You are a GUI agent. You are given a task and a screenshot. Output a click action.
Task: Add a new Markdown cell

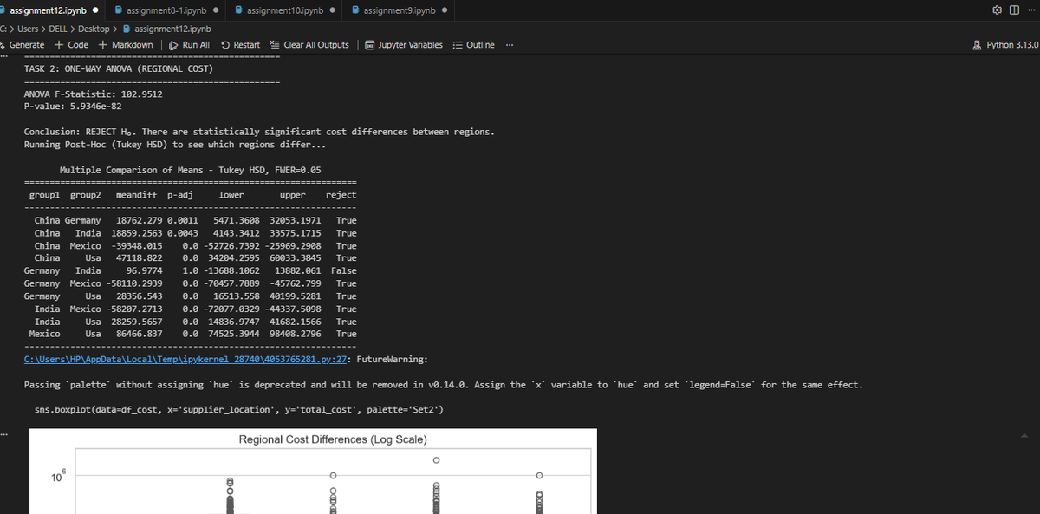coord(126,45)
